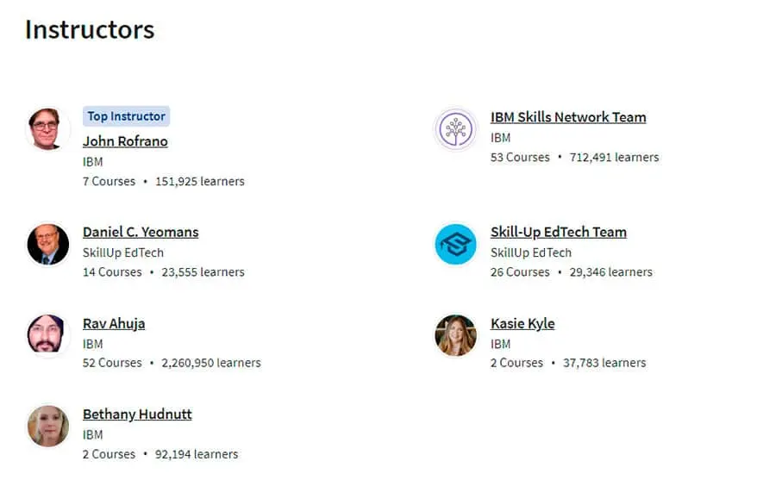Open Rav Ahuja's instructor page

pos(114,324)
